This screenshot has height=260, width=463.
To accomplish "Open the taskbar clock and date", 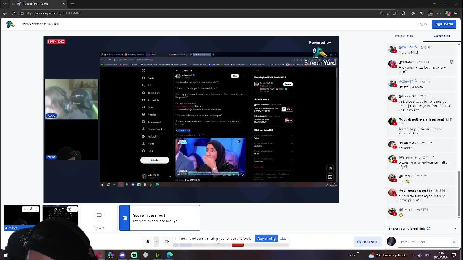I will (440, 255).
